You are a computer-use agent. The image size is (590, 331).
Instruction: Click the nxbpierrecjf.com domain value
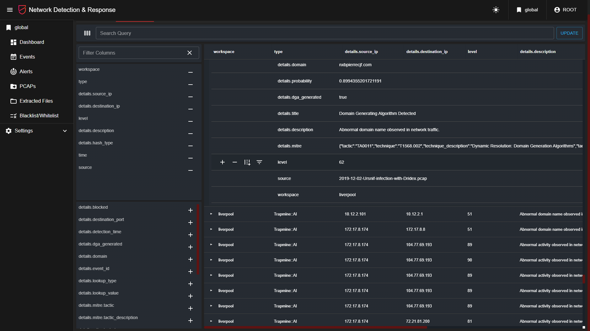(x=355, y=65)
